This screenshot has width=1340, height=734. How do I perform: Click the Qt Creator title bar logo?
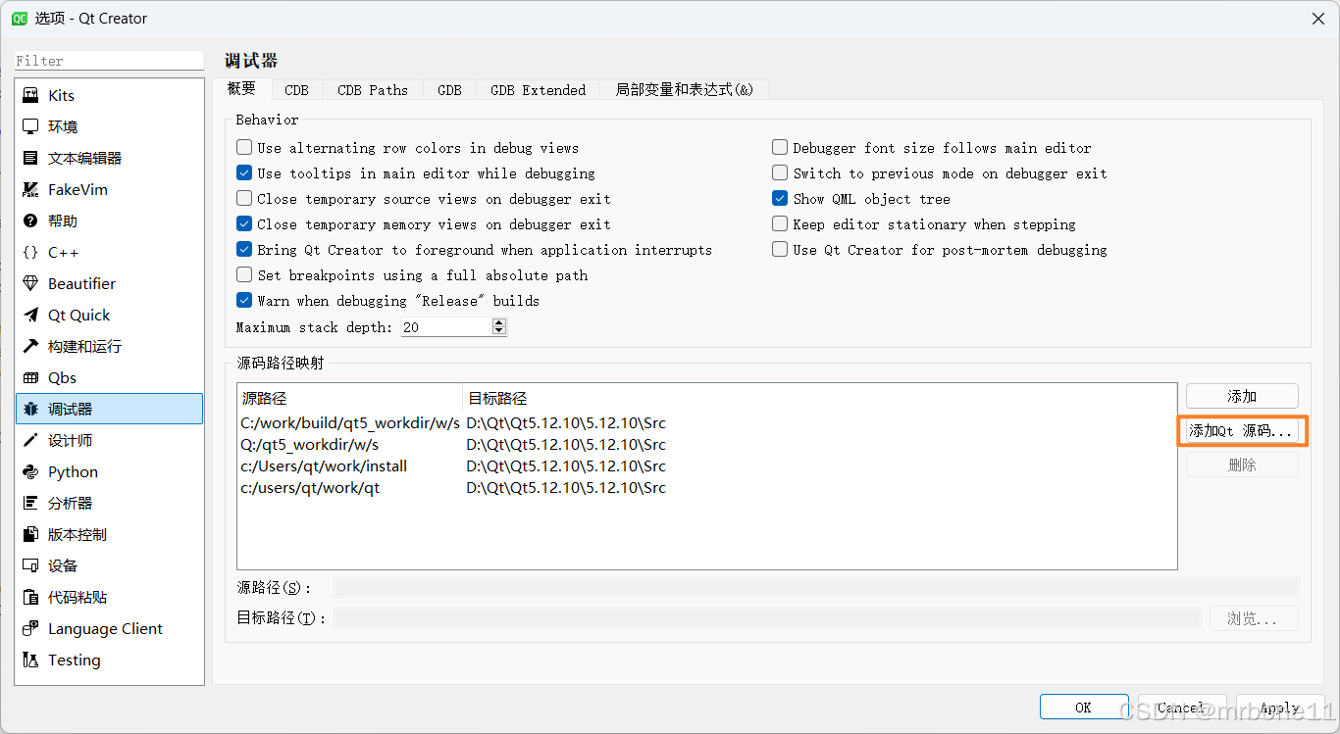point(19,18)
